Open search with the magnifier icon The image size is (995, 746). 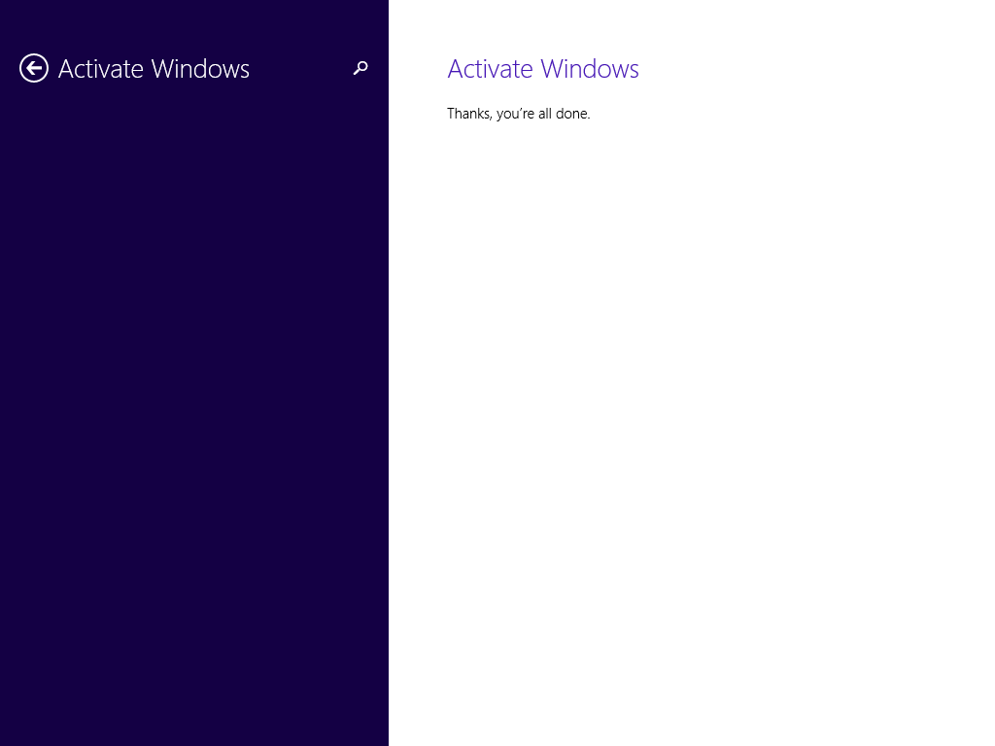coord(360,68)
